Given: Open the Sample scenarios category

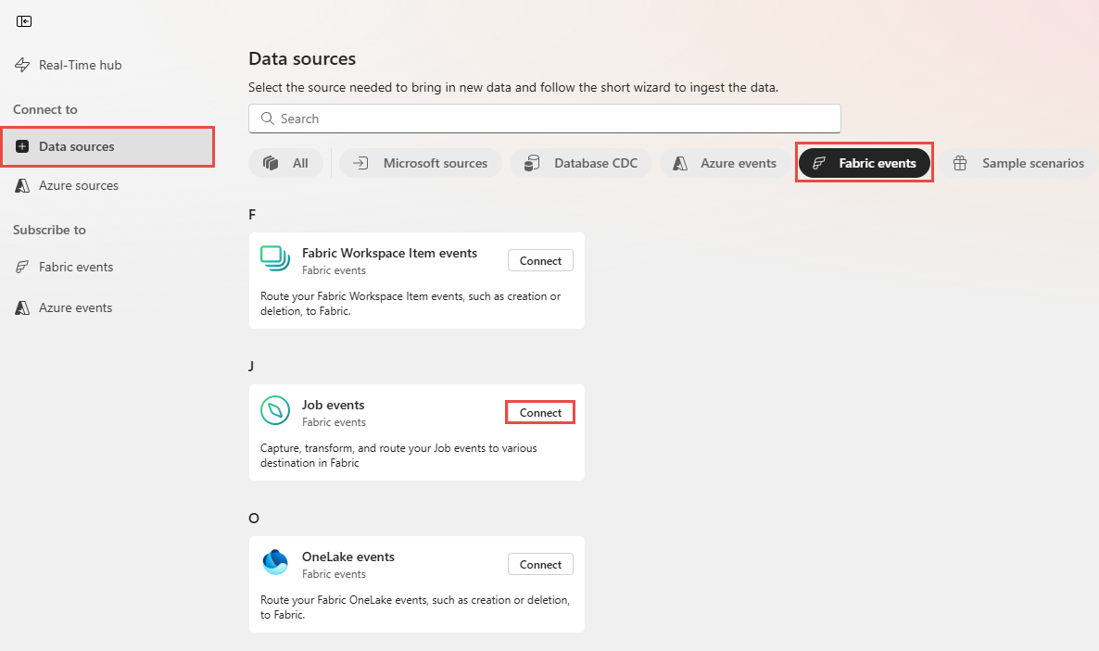Looking at the screenshot, I should click(1019, 162).
